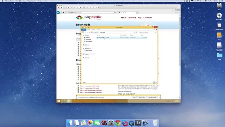The image size is (225, 127).
Task: Click Explorer help question mark icon
Action: point(156,30)
